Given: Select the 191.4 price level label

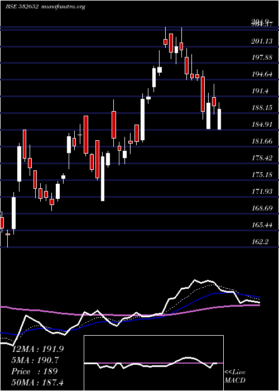Looking at the screenshot, I should coord(261,91).
